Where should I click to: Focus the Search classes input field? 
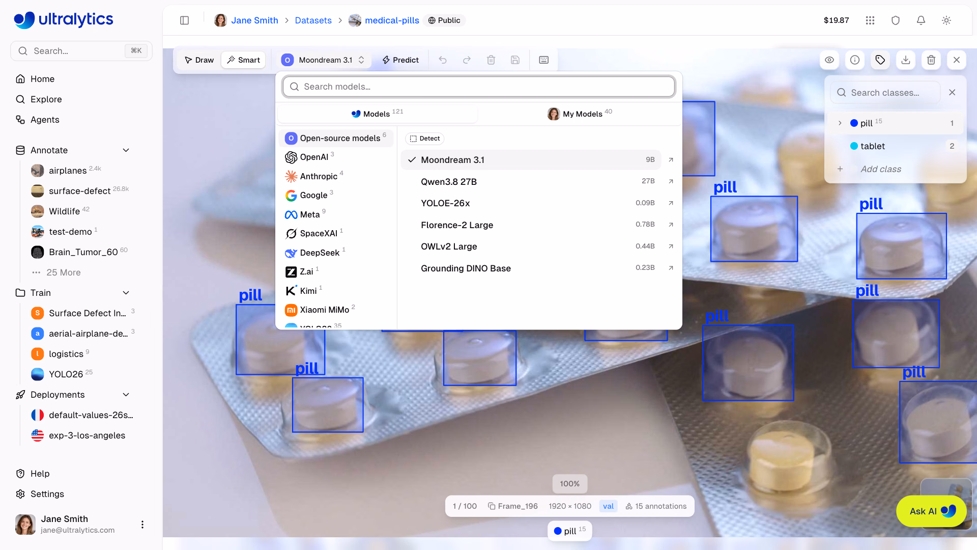pyautogui.click(x=885, y=93)
